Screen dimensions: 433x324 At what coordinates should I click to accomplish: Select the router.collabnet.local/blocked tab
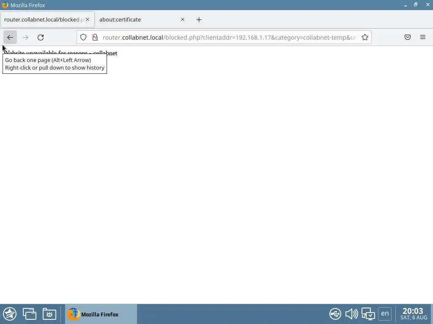(47, 19)
